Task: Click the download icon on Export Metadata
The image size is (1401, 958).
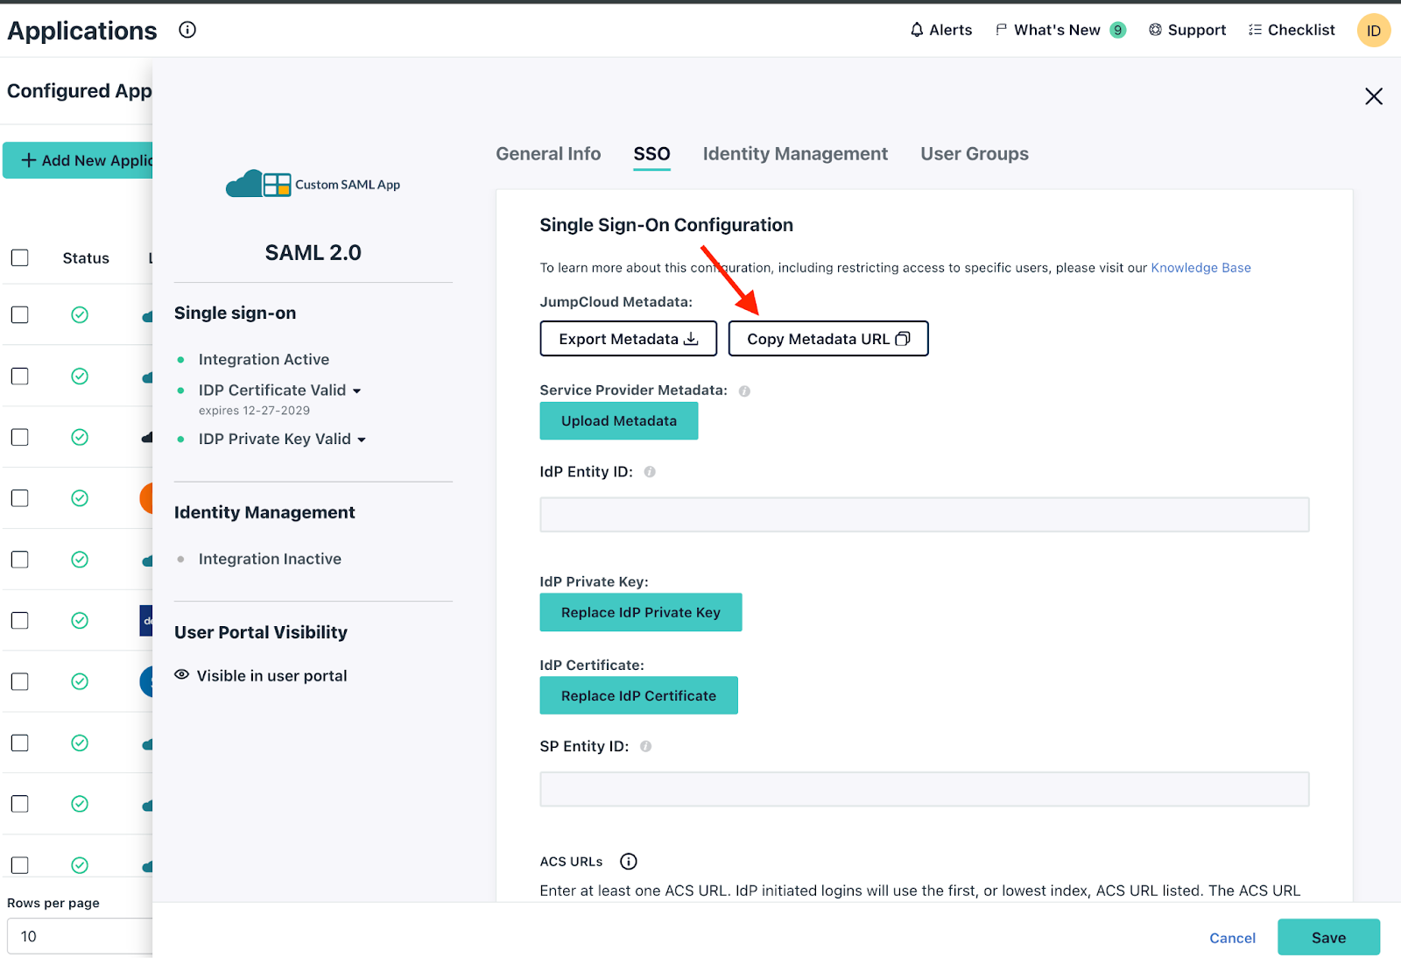Action: [691, 339]
